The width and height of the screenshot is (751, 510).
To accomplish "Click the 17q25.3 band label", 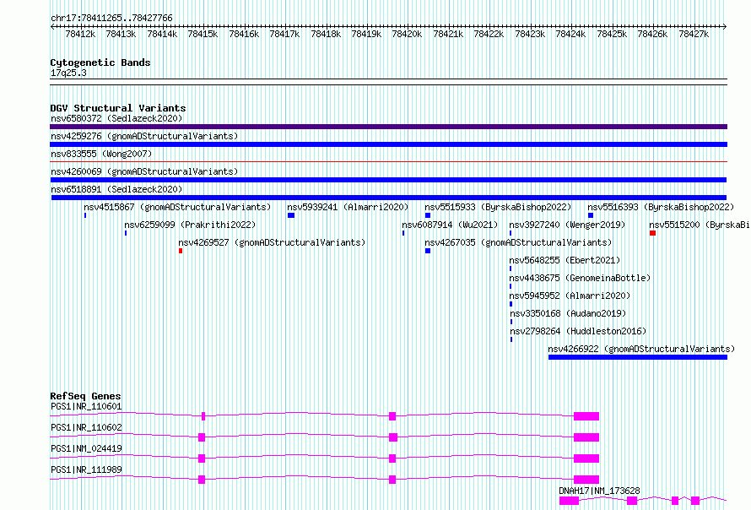I will [x=68, y=73].
